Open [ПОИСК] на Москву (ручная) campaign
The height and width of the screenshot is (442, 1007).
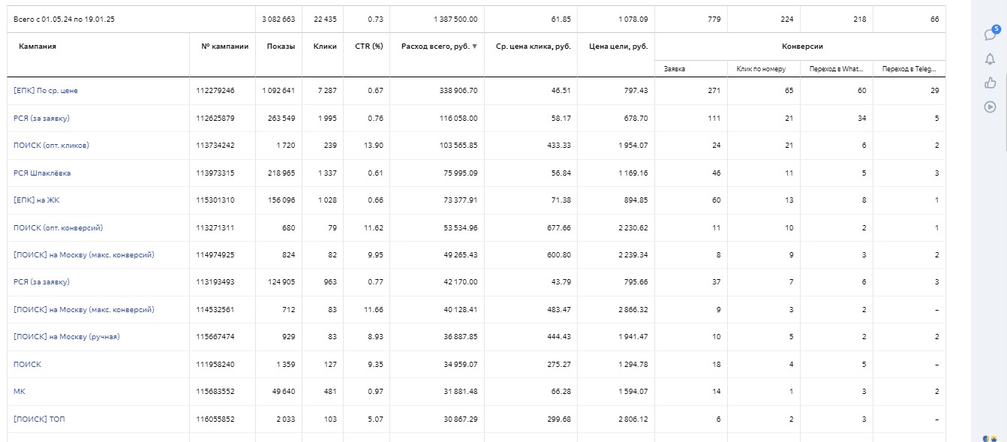(x=67, y=337)
